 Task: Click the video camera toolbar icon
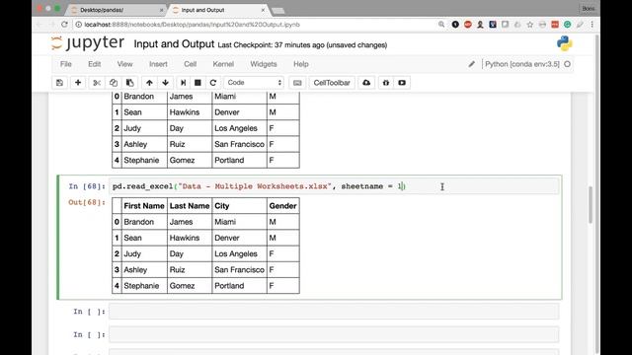point(402,83)
